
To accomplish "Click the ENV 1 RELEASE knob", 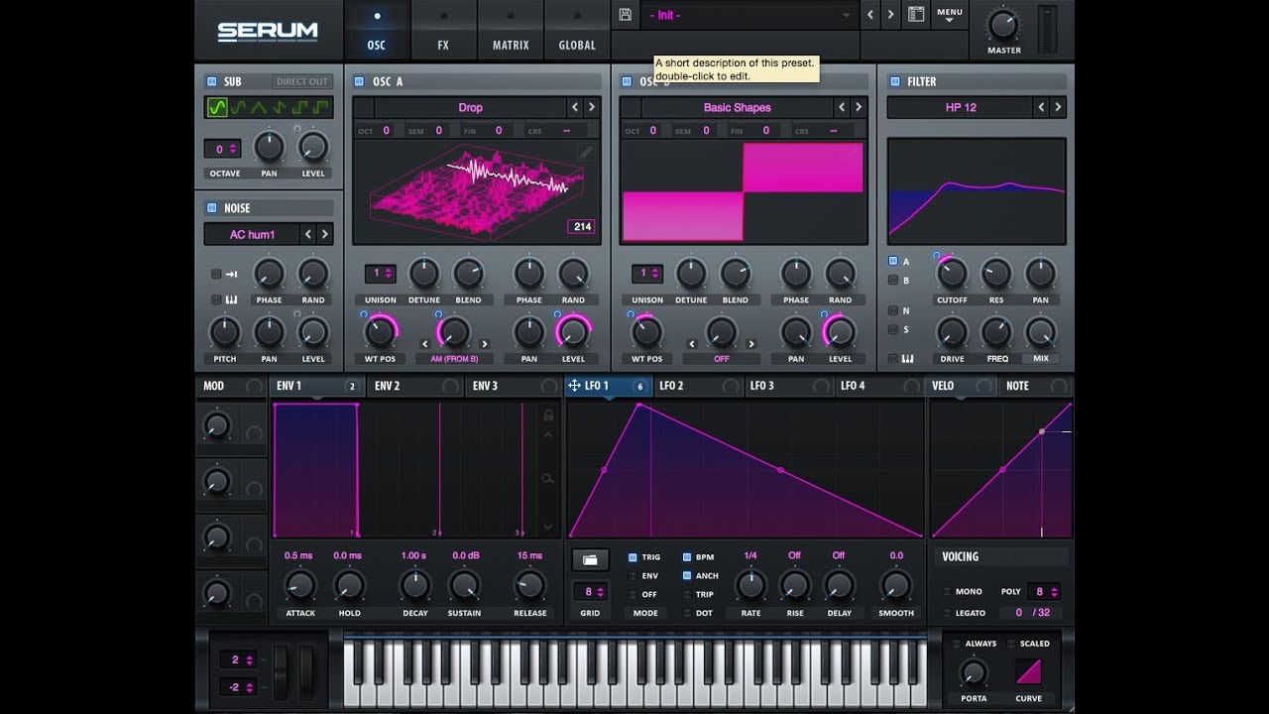I will click(529, 585).
